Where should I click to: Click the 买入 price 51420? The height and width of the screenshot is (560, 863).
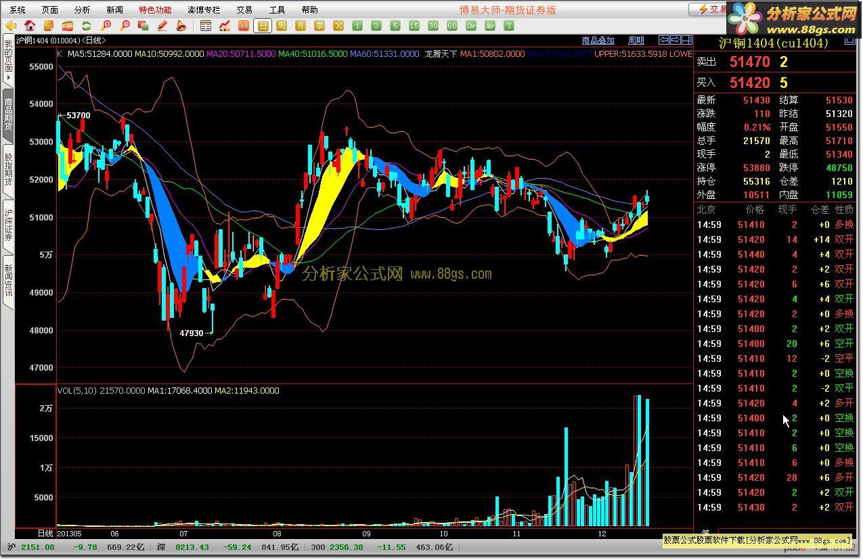(x=750, y=83)
